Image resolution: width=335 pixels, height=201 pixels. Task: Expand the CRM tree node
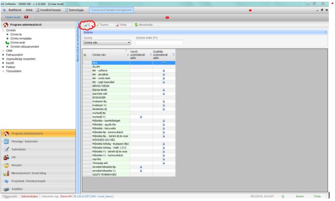[x=3, y=51]
